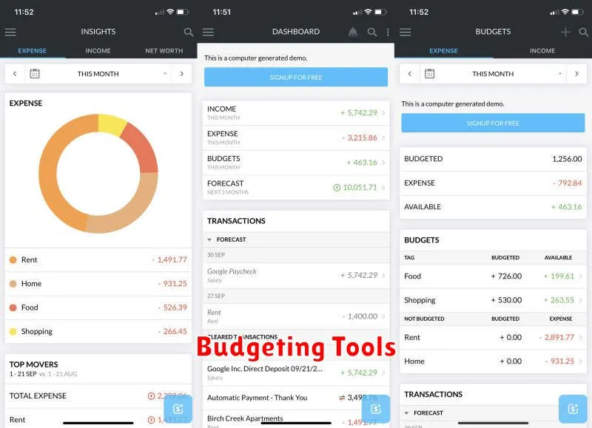Tap add-transaction floating button on Budgets
The height and width of the screenshot is (428, 592).
point(573,409)
